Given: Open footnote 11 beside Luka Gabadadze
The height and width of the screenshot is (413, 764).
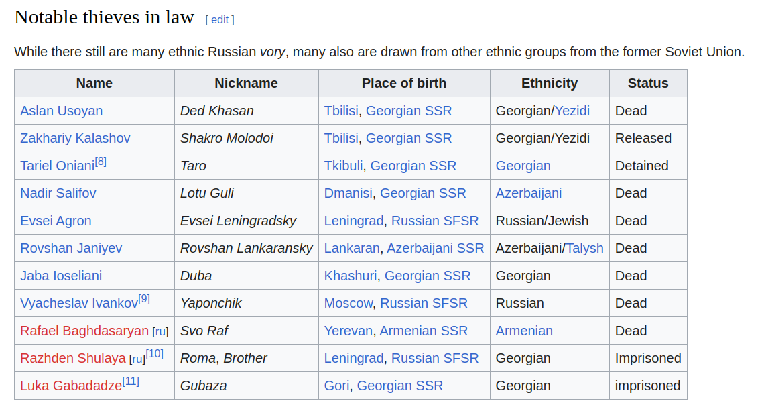Looking at the screenshot, I should click(x=131, y=381).
